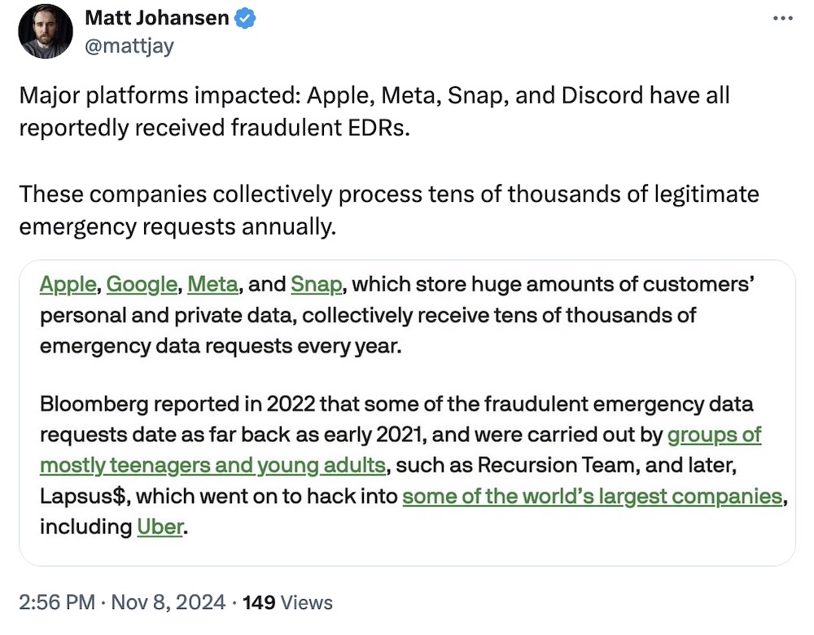Click the first paragraph of the tweet

coord(326,112)
